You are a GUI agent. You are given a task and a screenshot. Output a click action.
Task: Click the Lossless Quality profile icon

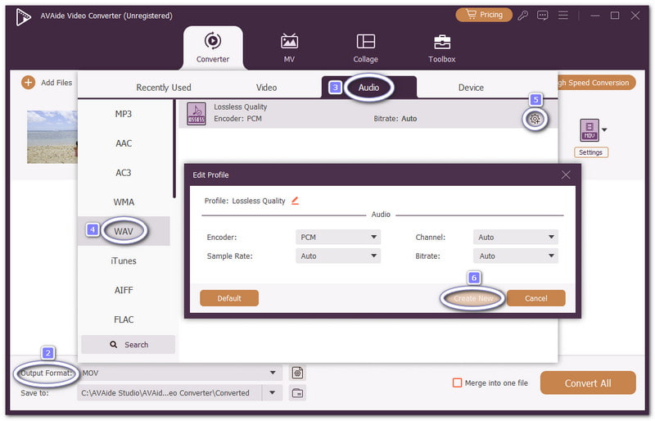point(196,114)
